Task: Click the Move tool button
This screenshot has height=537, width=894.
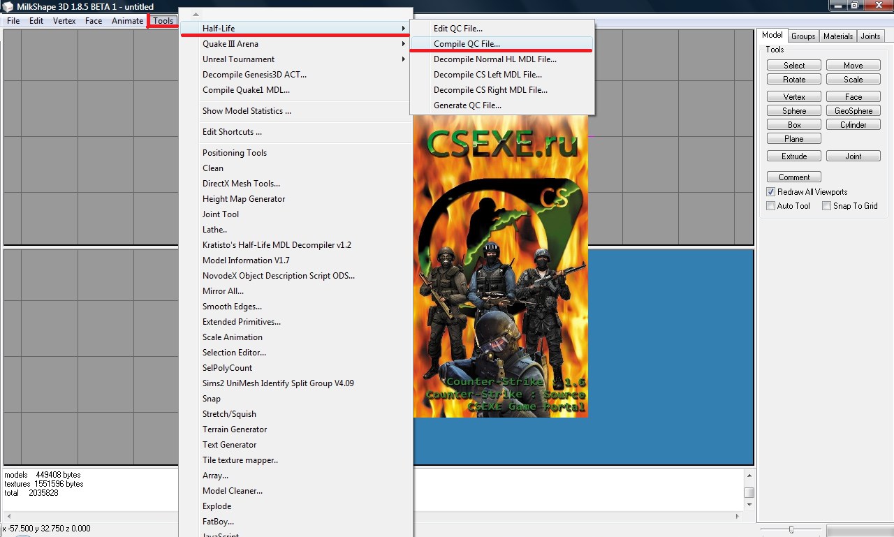Action: [x=853, y=66]
